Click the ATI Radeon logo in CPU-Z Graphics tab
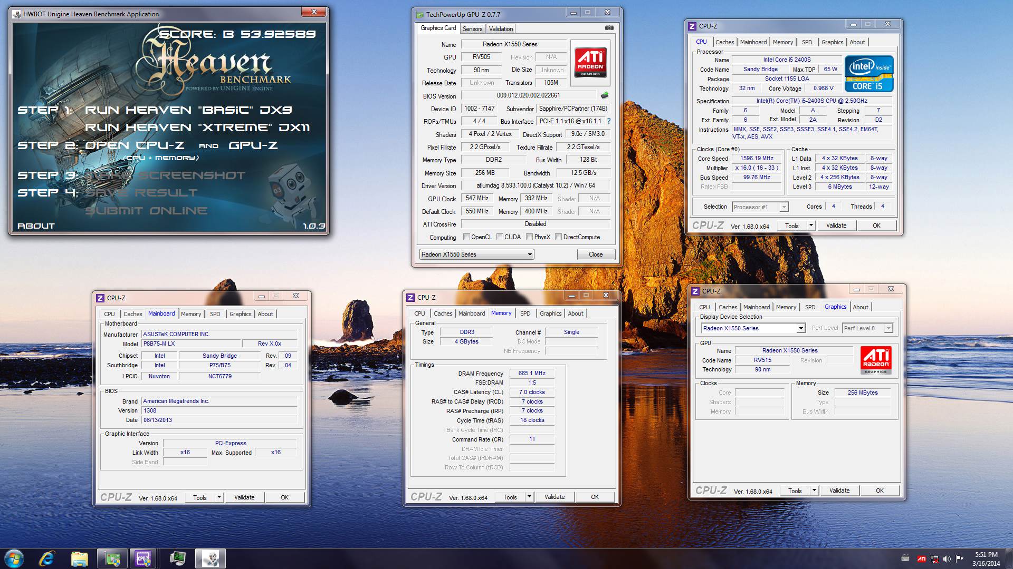 point(876,360)
